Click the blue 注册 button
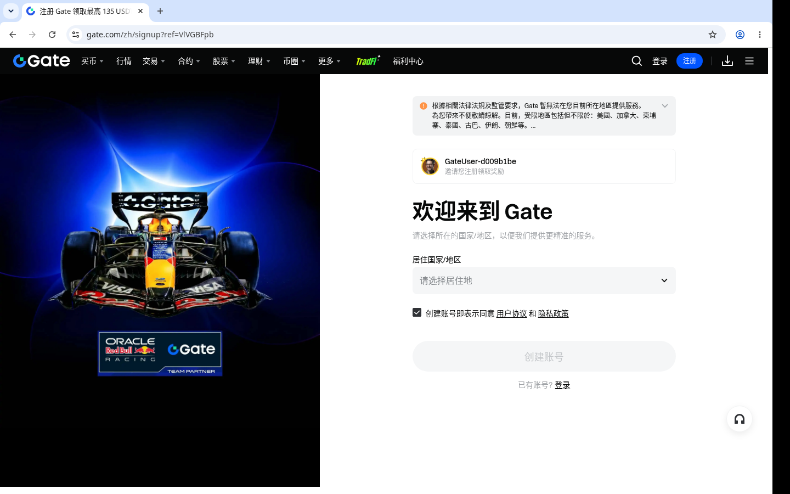 690,61
